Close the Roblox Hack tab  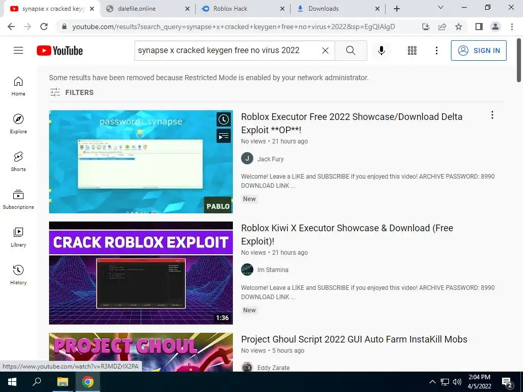pos(282,9)
